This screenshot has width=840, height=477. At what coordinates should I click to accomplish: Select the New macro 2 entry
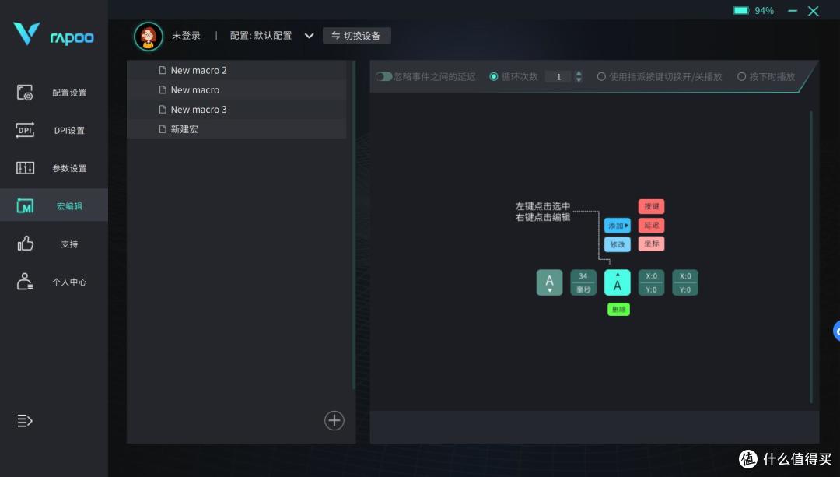coord(236,70)
